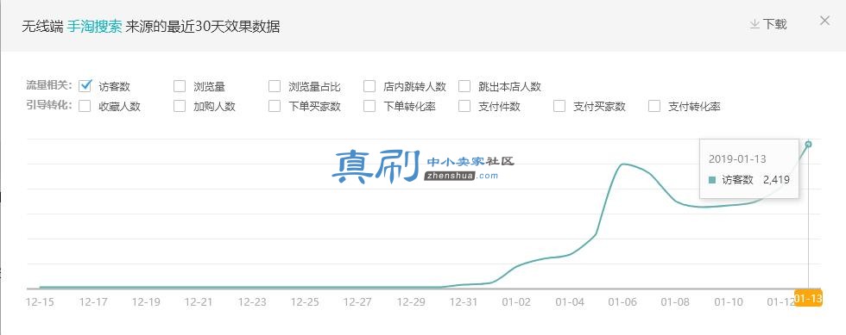
Task: Click the 下载 download button
Action: 768,24
